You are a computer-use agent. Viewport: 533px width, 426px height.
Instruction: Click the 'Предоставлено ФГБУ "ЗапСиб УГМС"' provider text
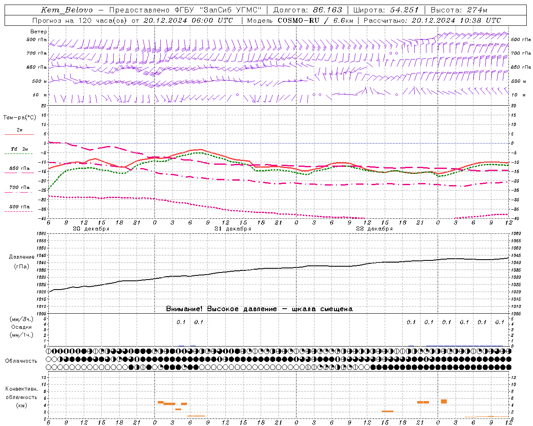click(185, 10)
